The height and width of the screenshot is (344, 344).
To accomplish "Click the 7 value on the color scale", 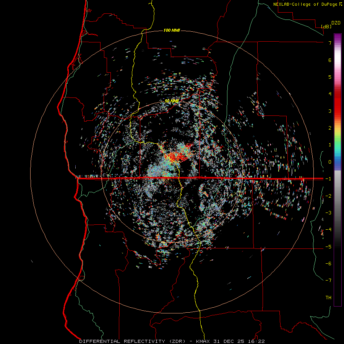I will pos(330,43).
